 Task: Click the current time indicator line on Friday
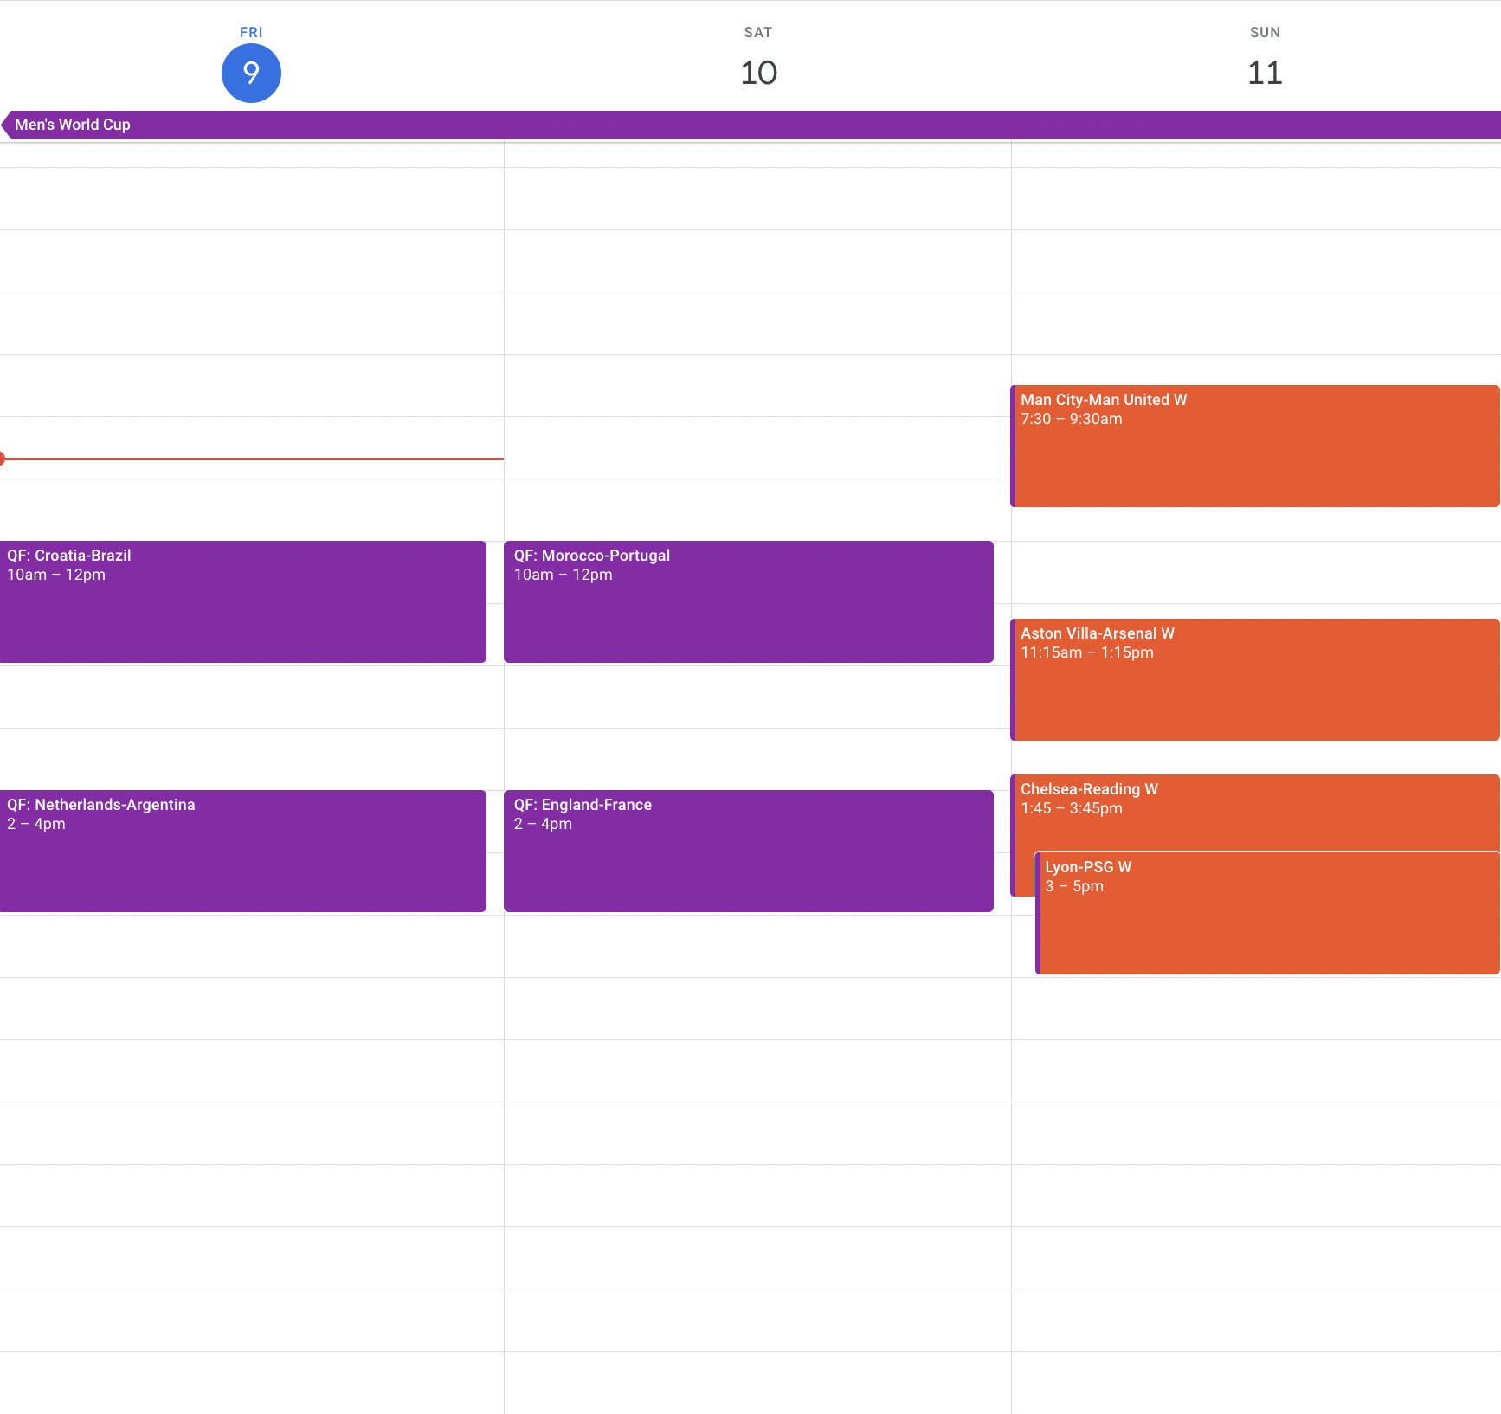coord(252,459)
